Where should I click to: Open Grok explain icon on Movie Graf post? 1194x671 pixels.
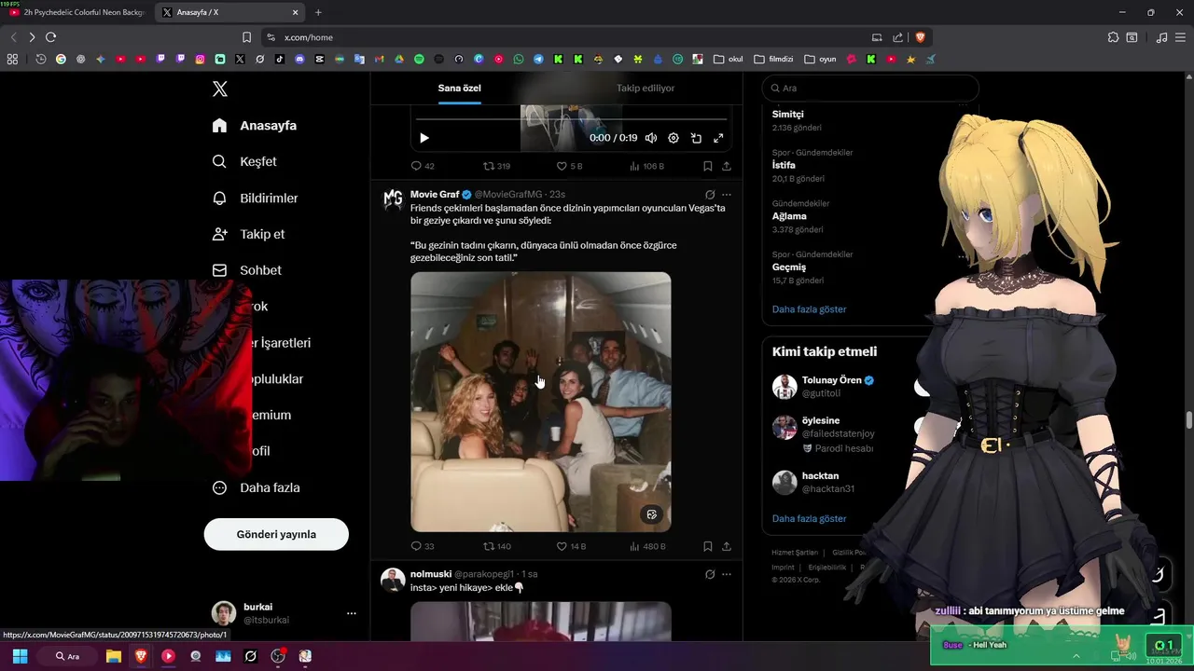(710, 195)
